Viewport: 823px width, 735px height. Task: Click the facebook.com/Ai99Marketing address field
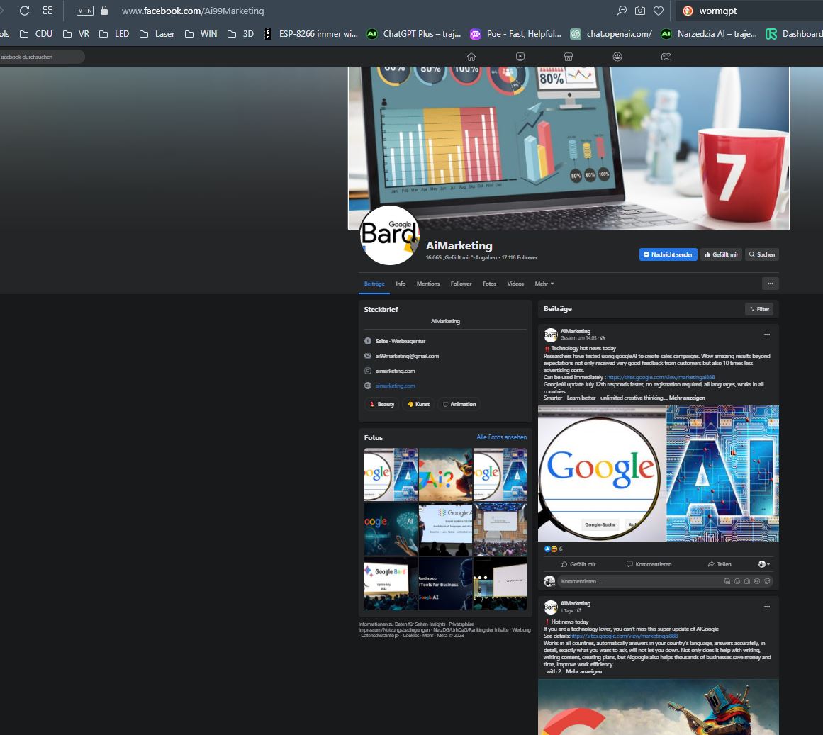click(x=193, y=11)
